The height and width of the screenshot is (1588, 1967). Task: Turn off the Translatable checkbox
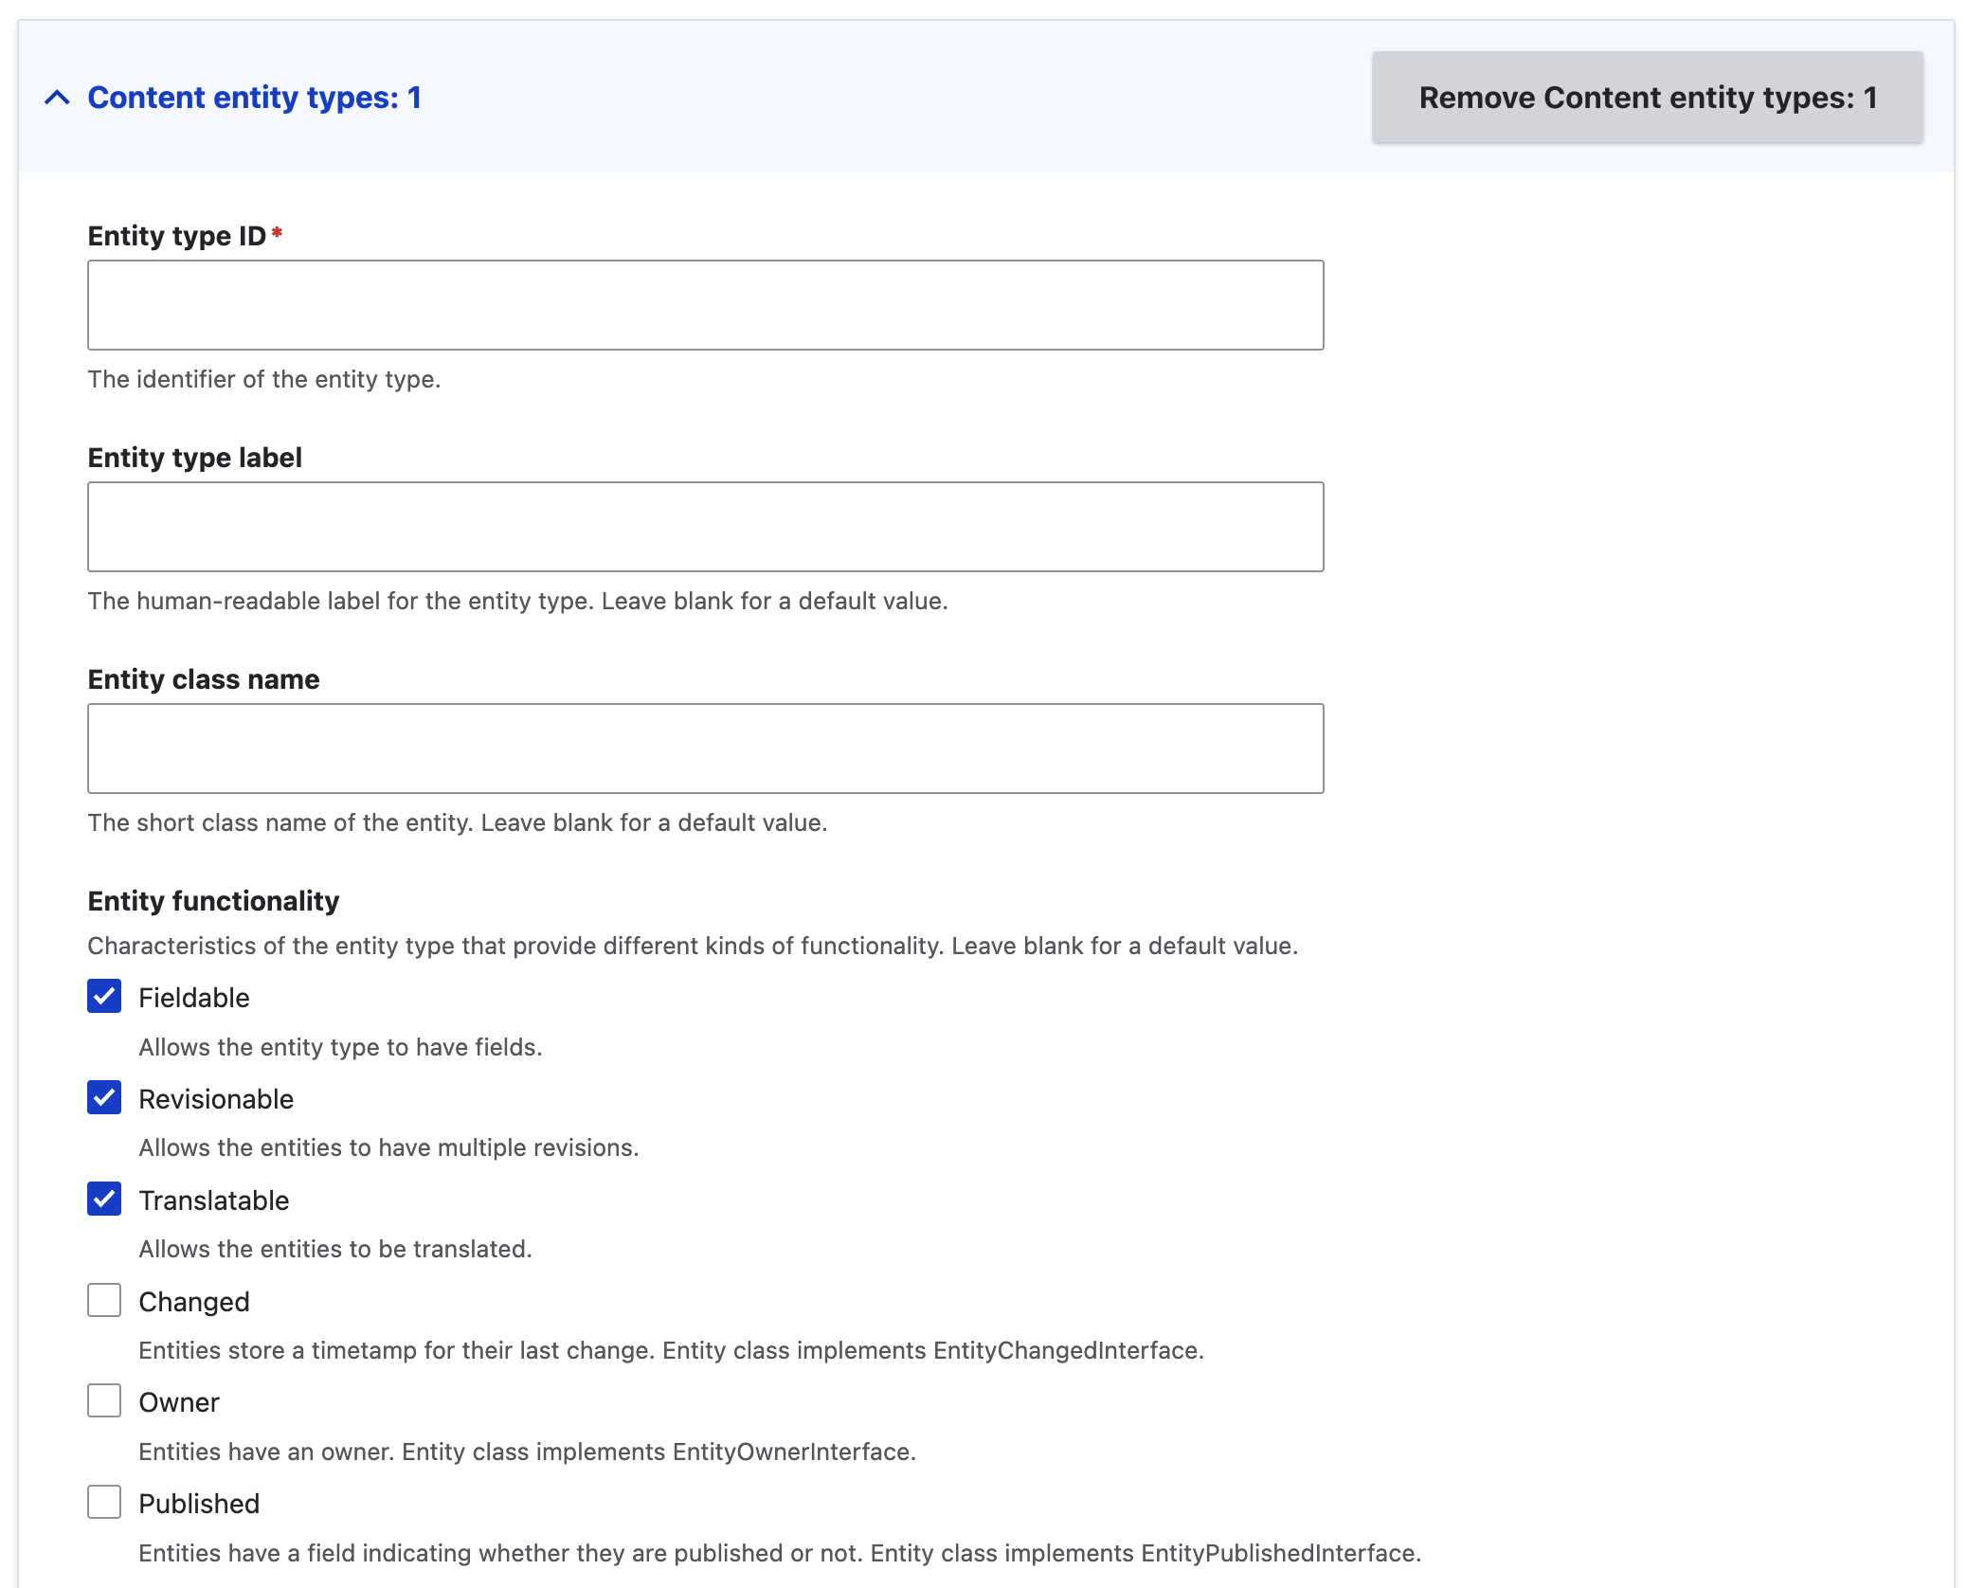104,1200
